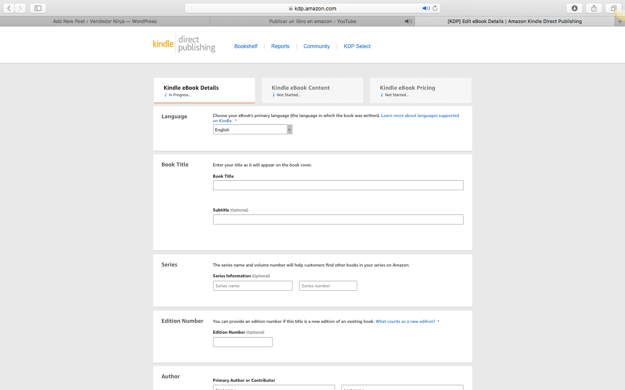Screen dimensions: 625x390
Task: Click the Kindle Direct Publishing logo
Action: tap(184, 44)
